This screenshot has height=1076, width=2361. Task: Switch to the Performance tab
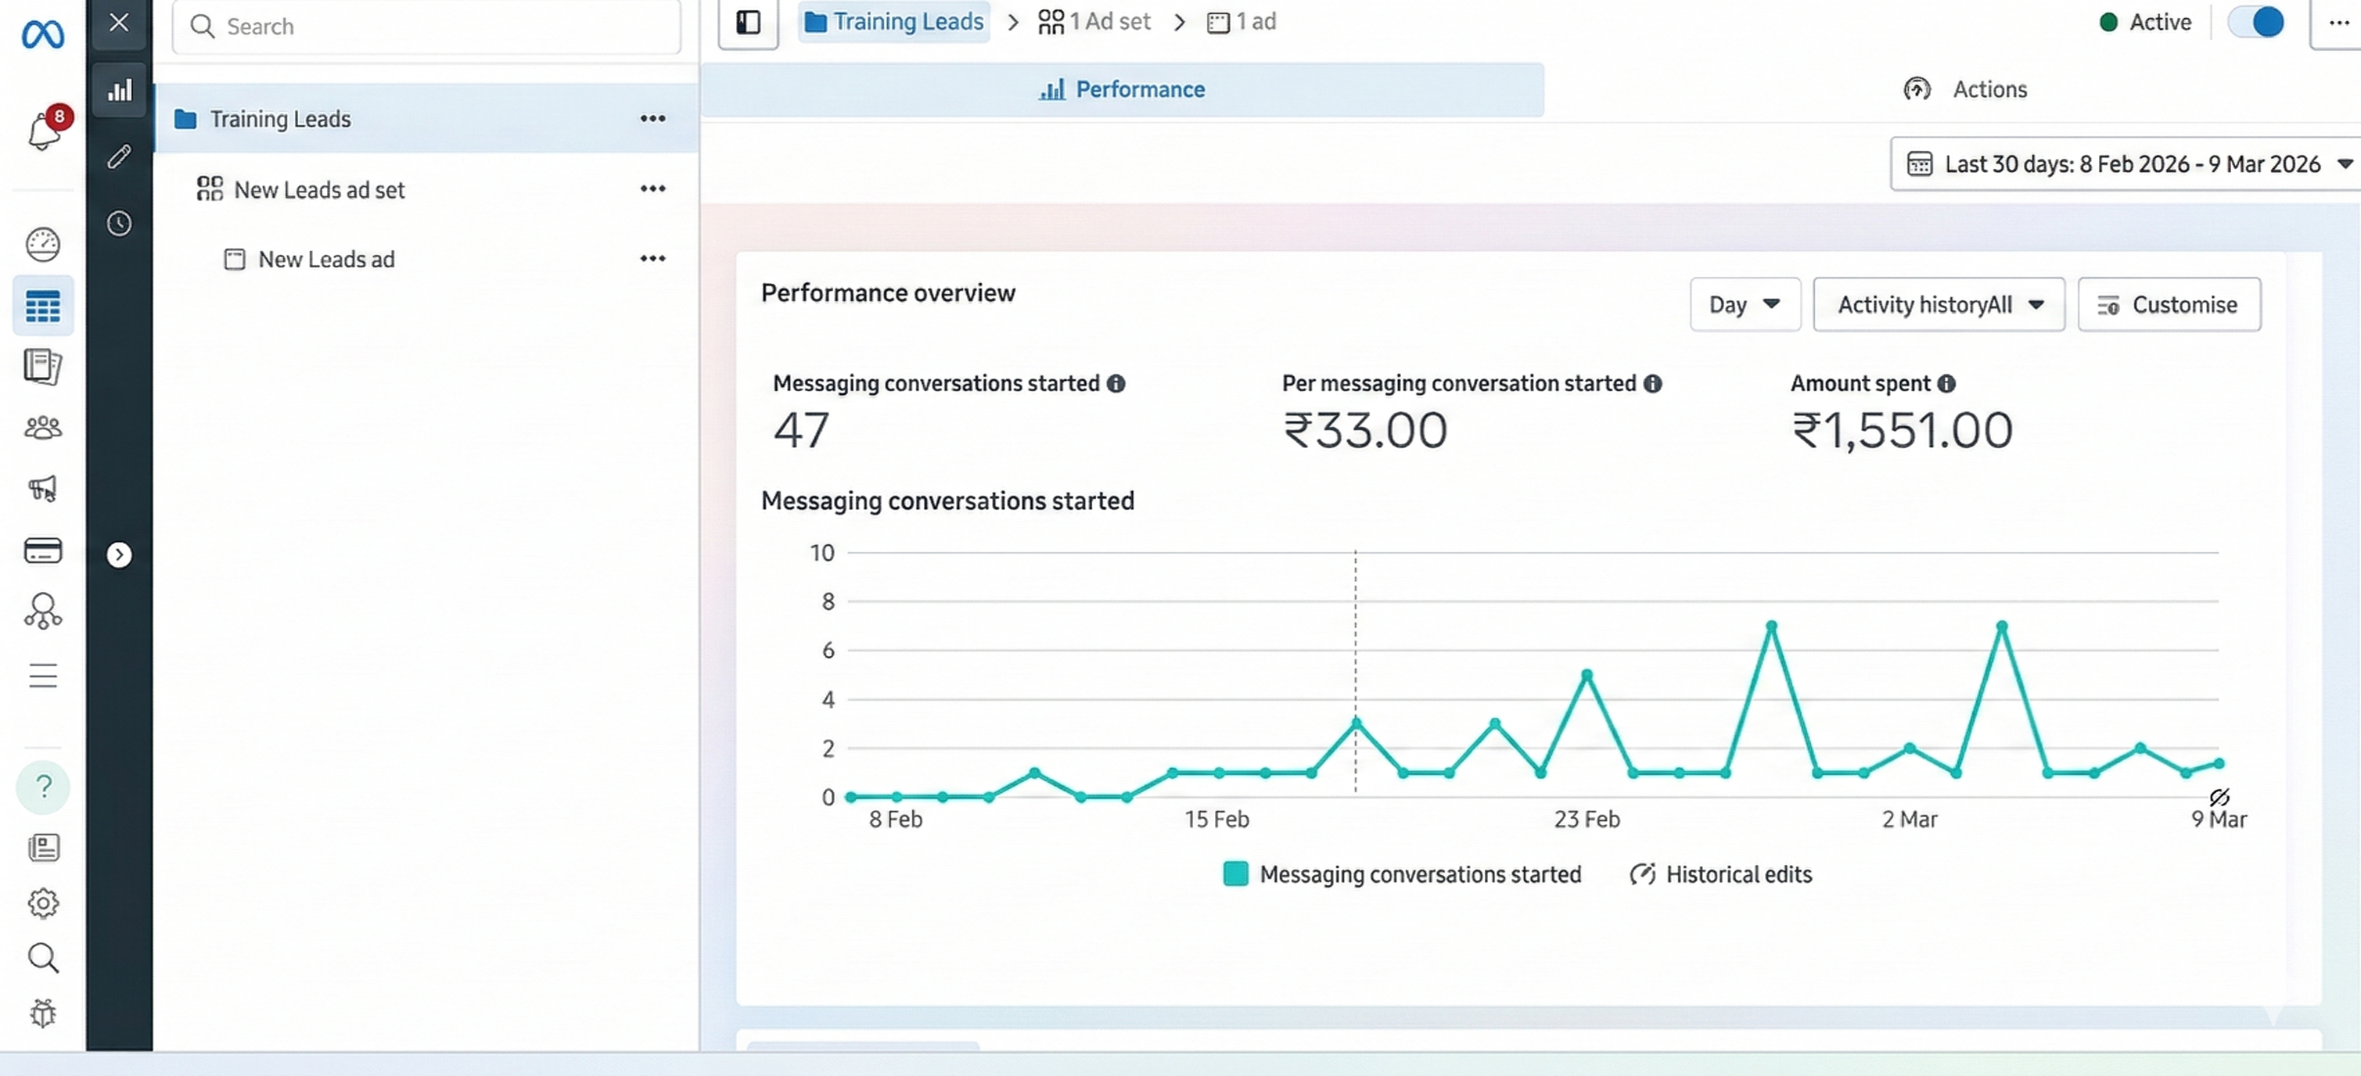[x=1122, y=90]
